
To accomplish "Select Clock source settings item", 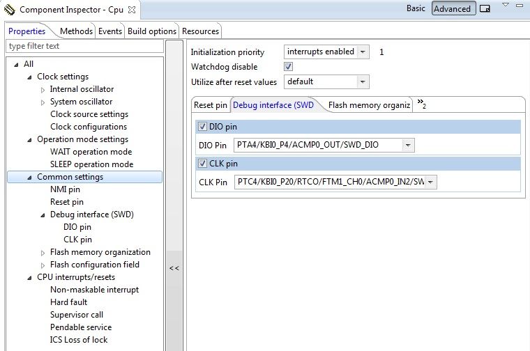I will 89,114.
